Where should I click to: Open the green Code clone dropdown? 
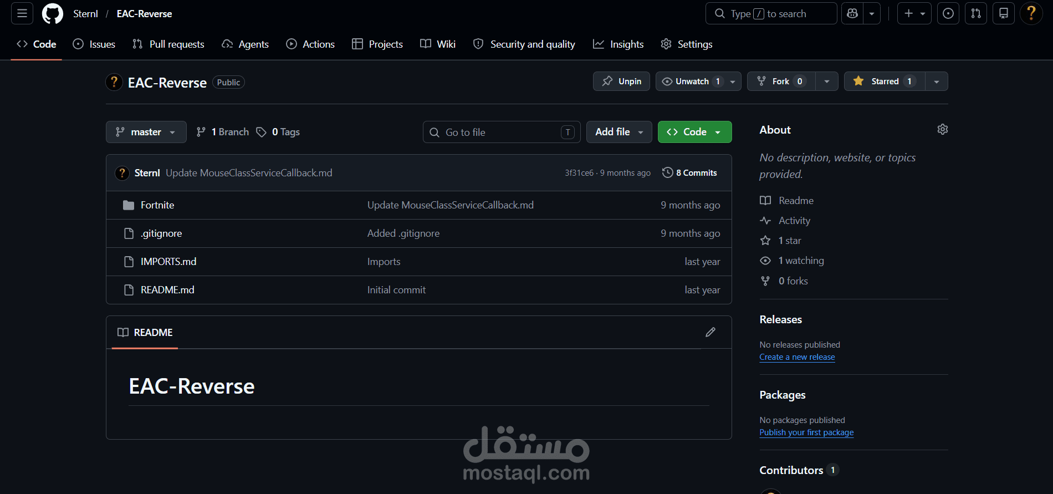[694, 132]
